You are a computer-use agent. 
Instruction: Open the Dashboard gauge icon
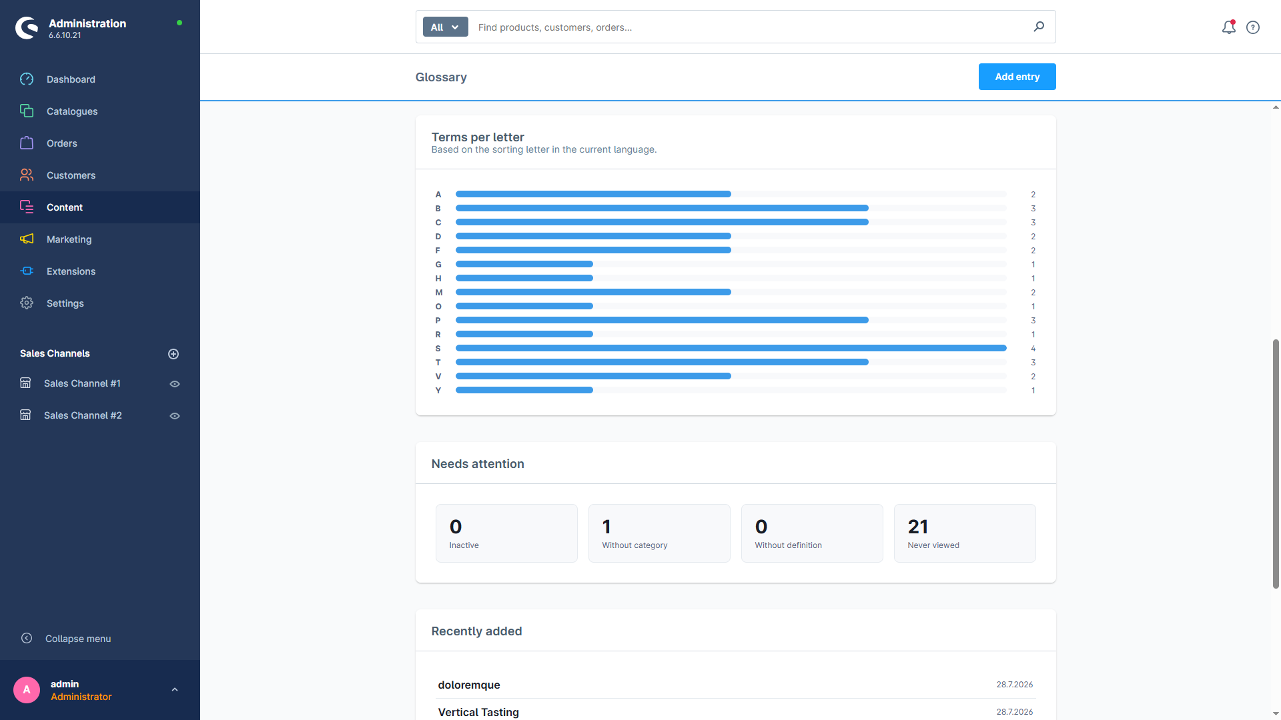click(27, 79)
